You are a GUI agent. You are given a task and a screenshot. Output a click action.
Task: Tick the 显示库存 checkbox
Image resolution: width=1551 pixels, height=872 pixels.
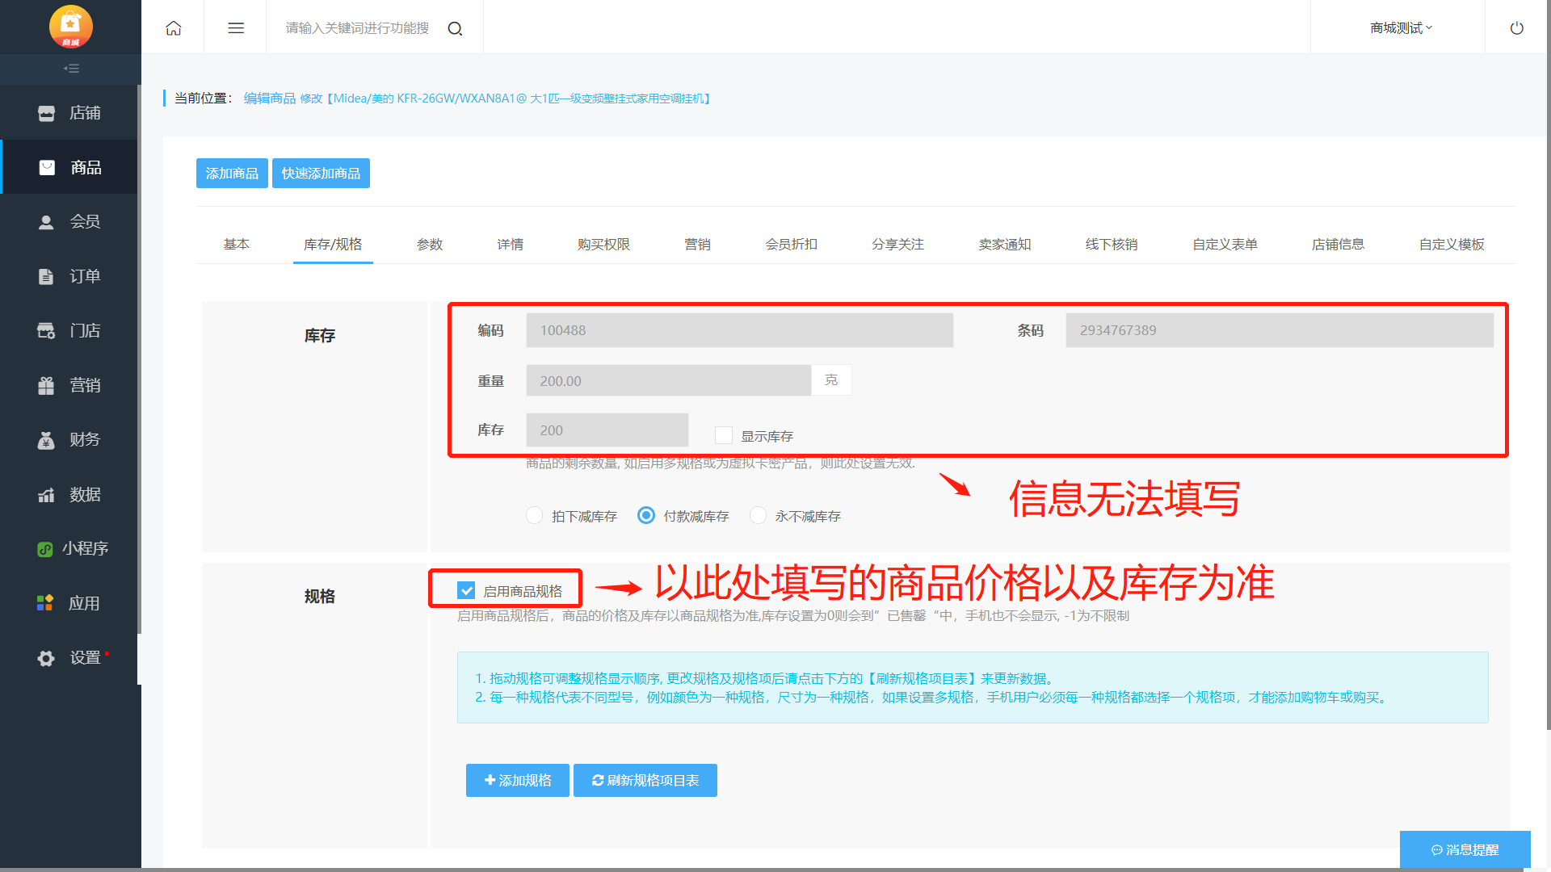[x=724, y=436]
